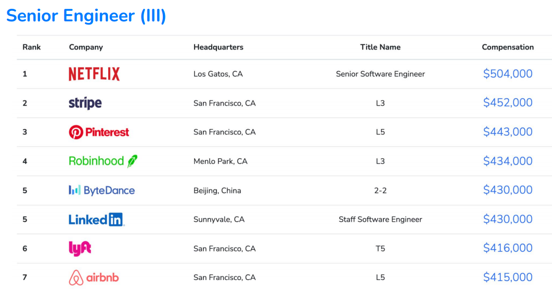552x292 pixels.
Task: Click the Stripe company logo
Action: (x=85, y=103)
